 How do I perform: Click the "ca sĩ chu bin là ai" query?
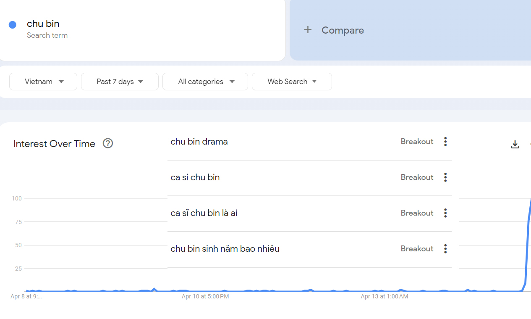(x=204, y=213)
